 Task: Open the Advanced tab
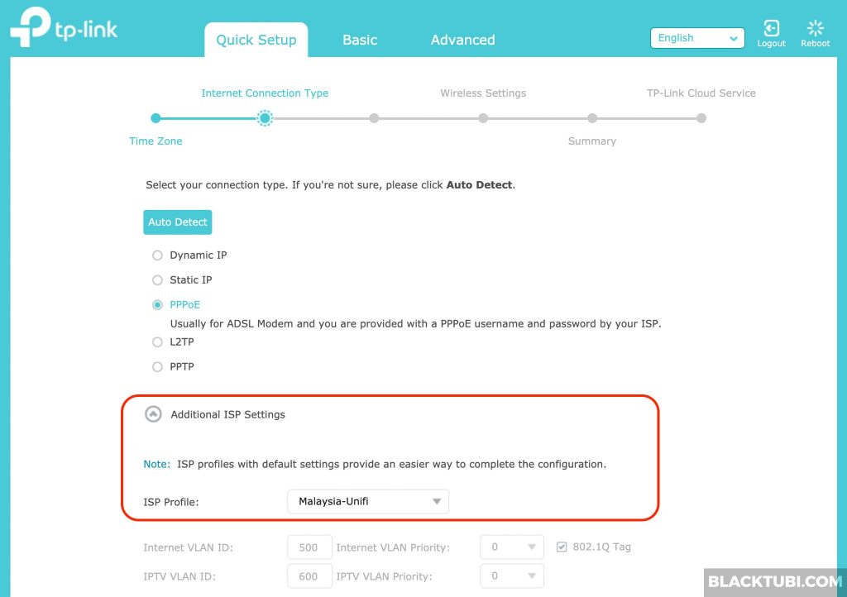(x=462, y=40)
